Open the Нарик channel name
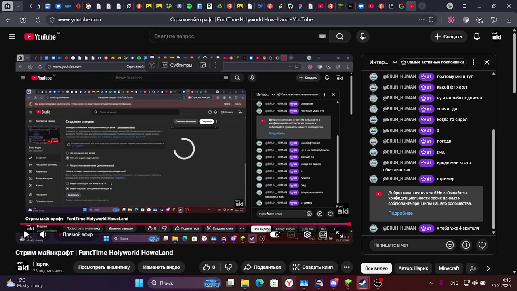The height and width of the screenshot is (291, 517). click(41, 264)
